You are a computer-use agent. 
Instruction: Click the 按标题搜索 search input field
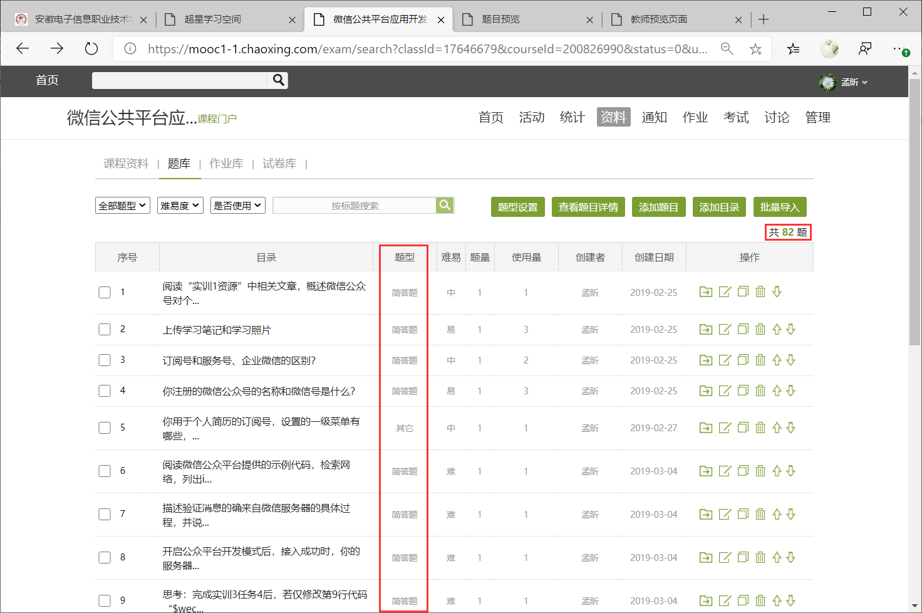tap(355, 206)
